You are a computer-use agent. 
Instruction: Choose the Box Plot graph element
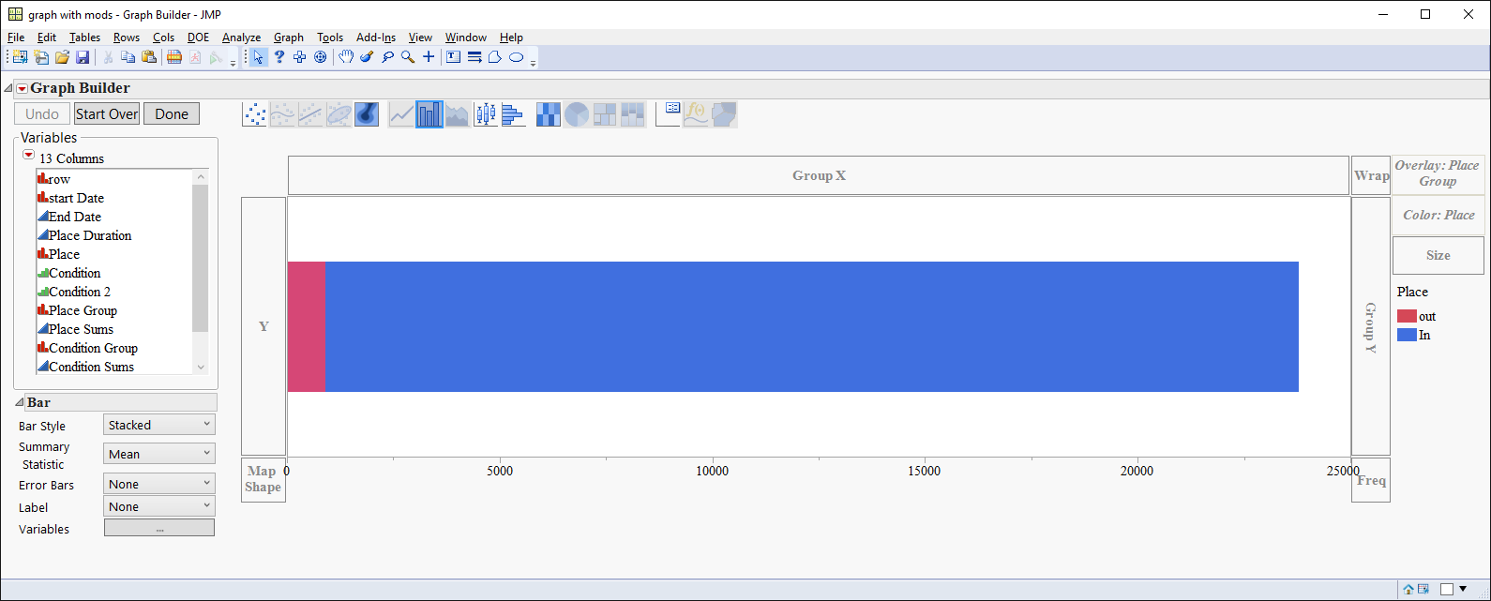486,114
